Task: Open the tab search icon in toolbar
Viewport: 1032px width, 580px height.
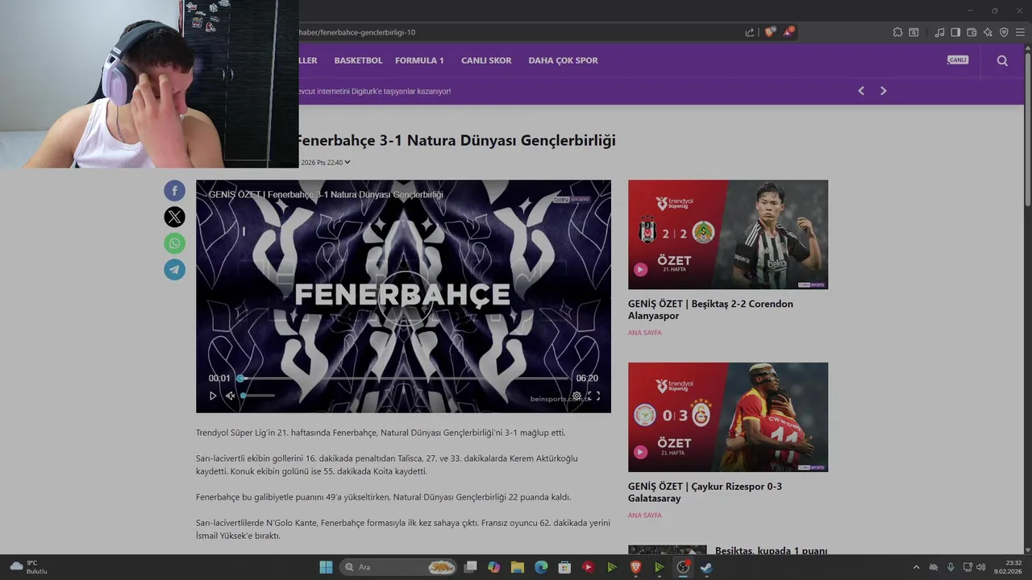Action: [x=913, y=32]
